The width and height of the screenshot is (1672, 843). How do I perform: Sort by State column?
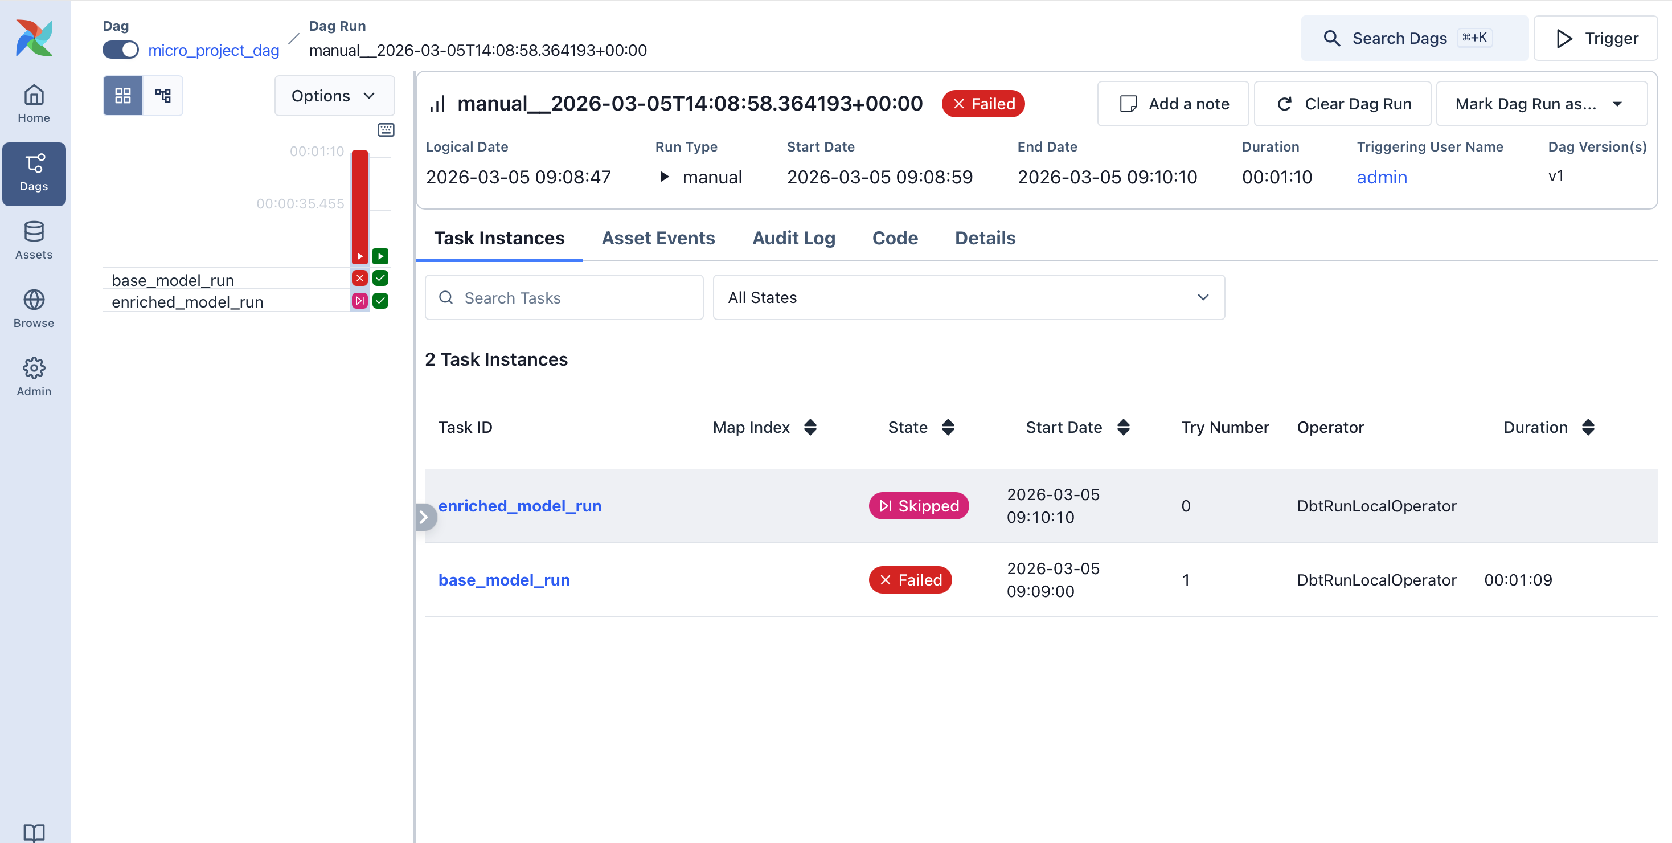947,427
